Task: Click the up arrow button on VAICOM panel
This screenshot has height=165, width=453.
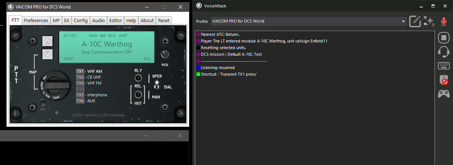Action: 48,41
